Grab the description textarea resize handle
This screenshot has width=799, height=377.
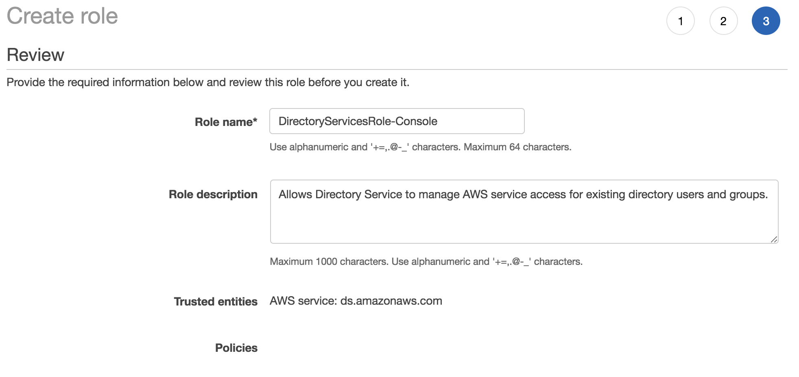[774, 240]
